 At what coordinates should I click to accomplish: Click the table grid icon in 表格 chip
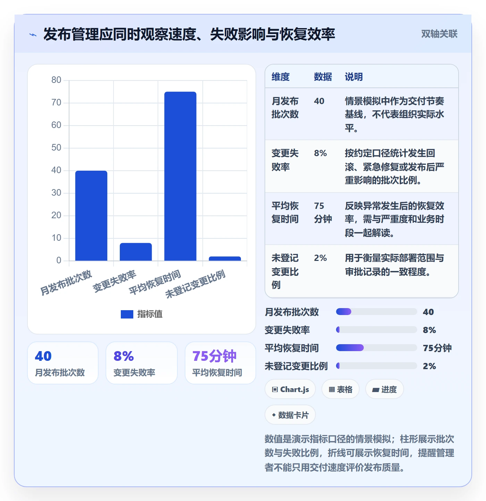(332, 390)
